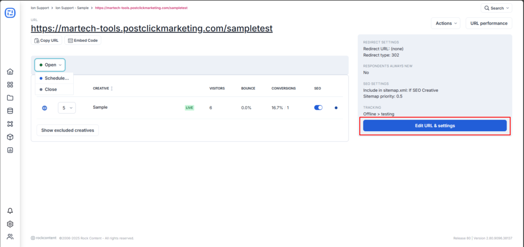524x247 pixels.
Task: Click the 16.7% conversions value
Action: point(277,108)
